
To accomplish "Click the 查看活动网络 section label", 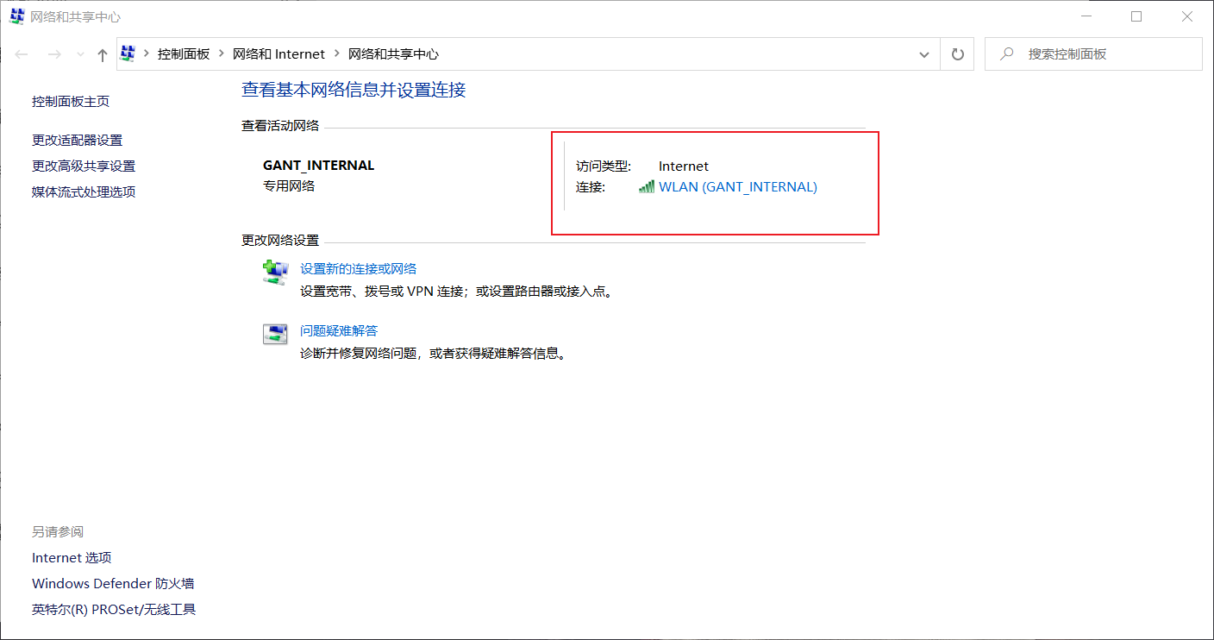I will (x=280, y=126).
